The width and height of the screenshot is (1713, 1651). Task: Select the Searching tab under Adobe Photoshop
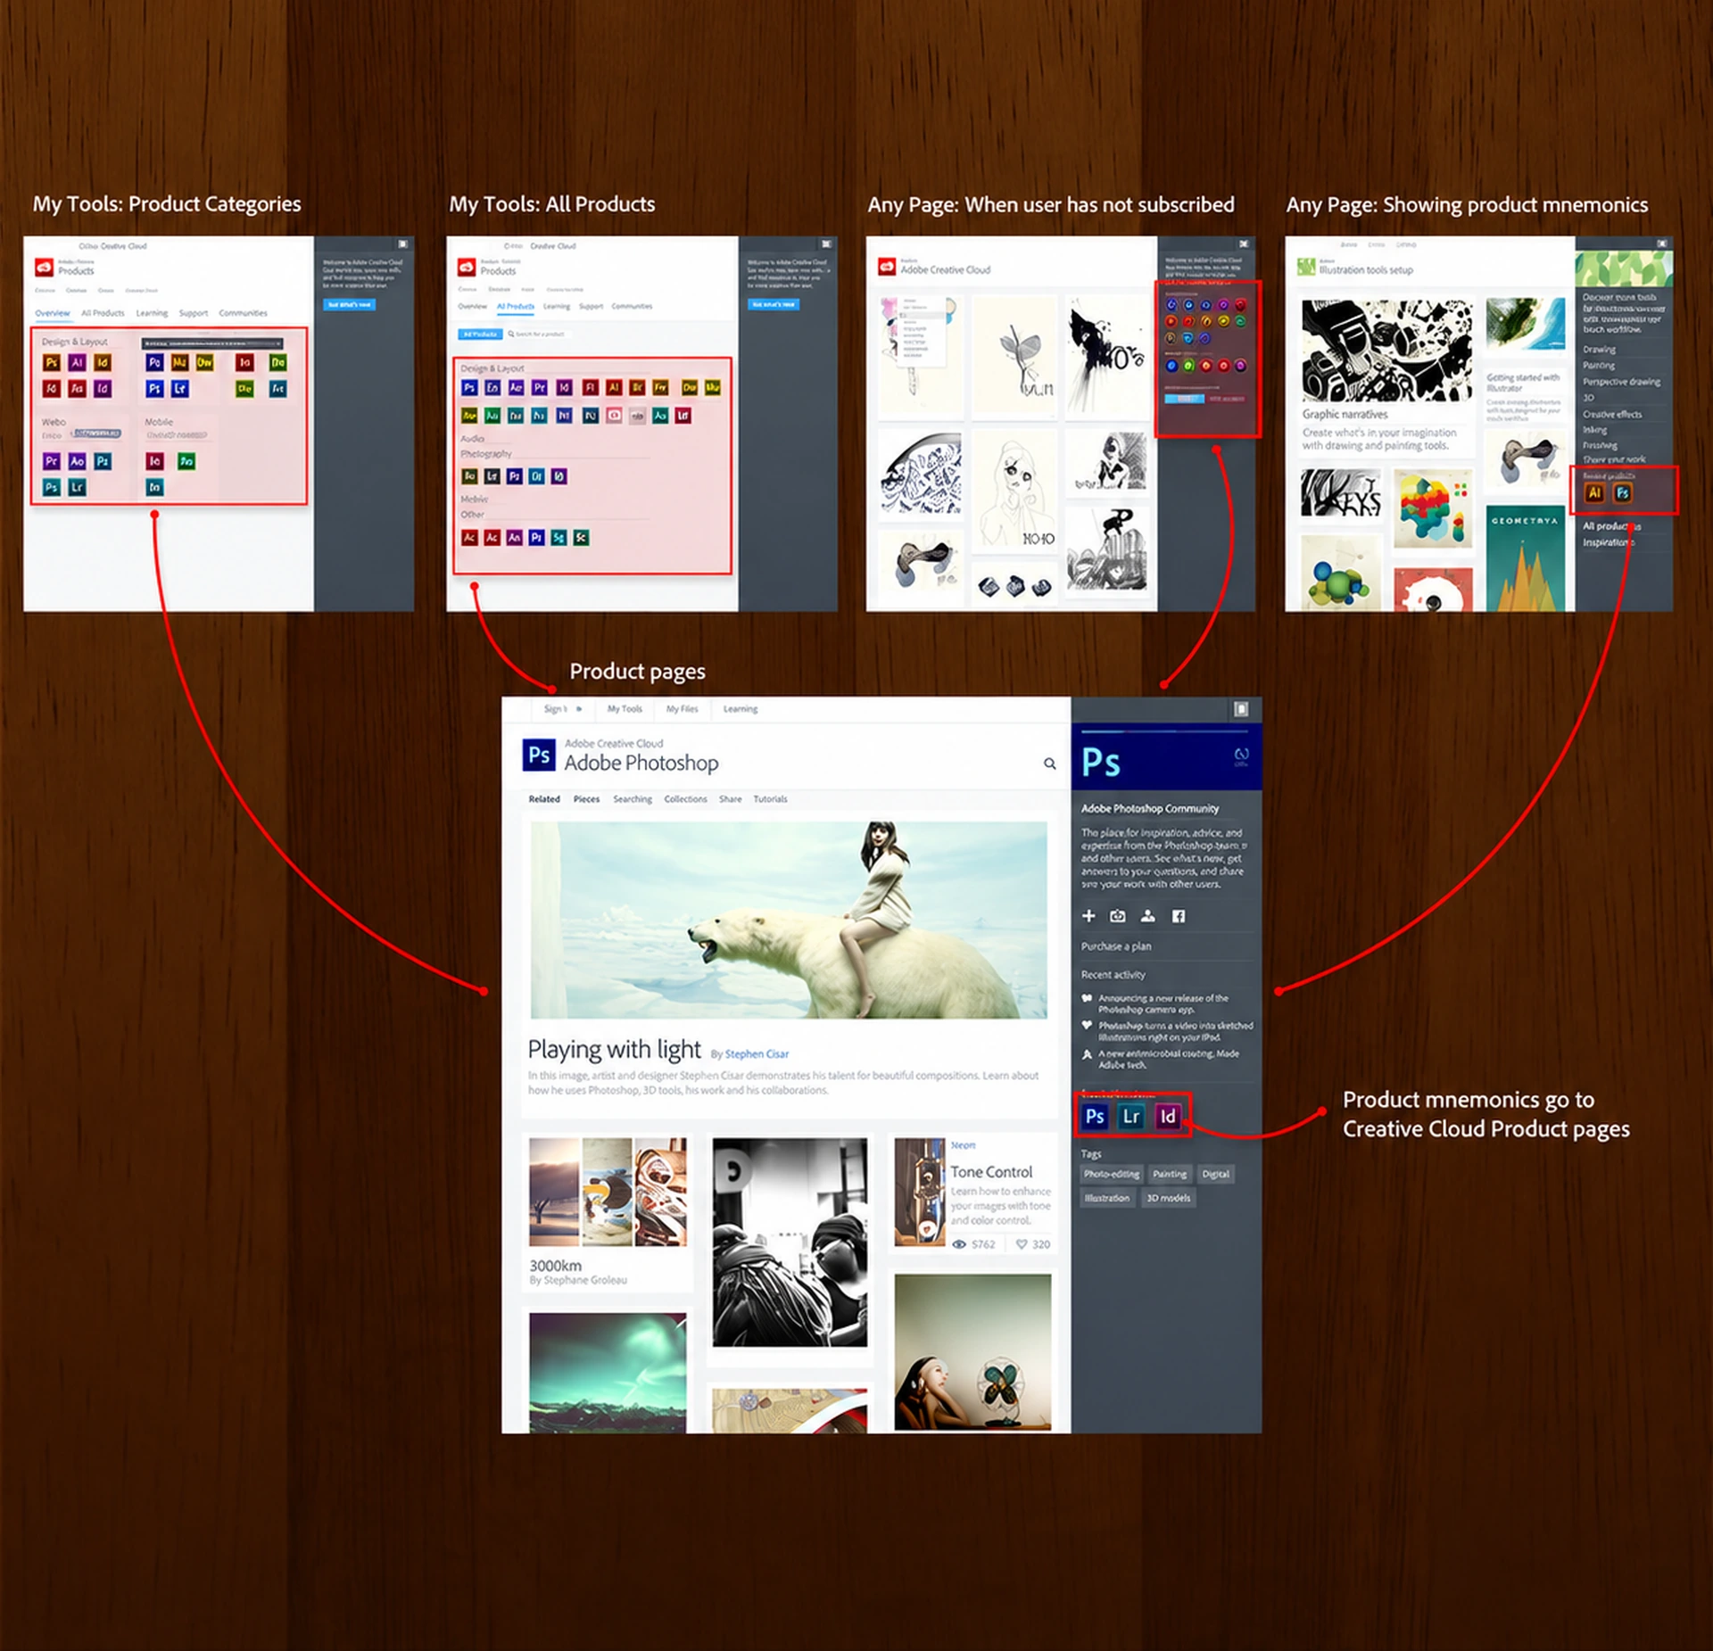(633, 799)
